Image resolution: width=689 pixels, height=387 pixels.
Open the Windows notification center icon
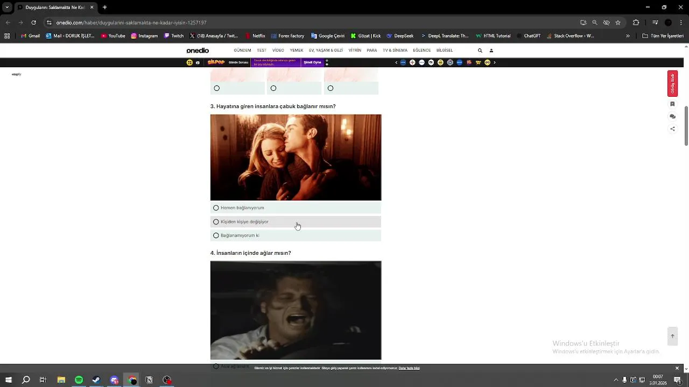tap(677, 380)
